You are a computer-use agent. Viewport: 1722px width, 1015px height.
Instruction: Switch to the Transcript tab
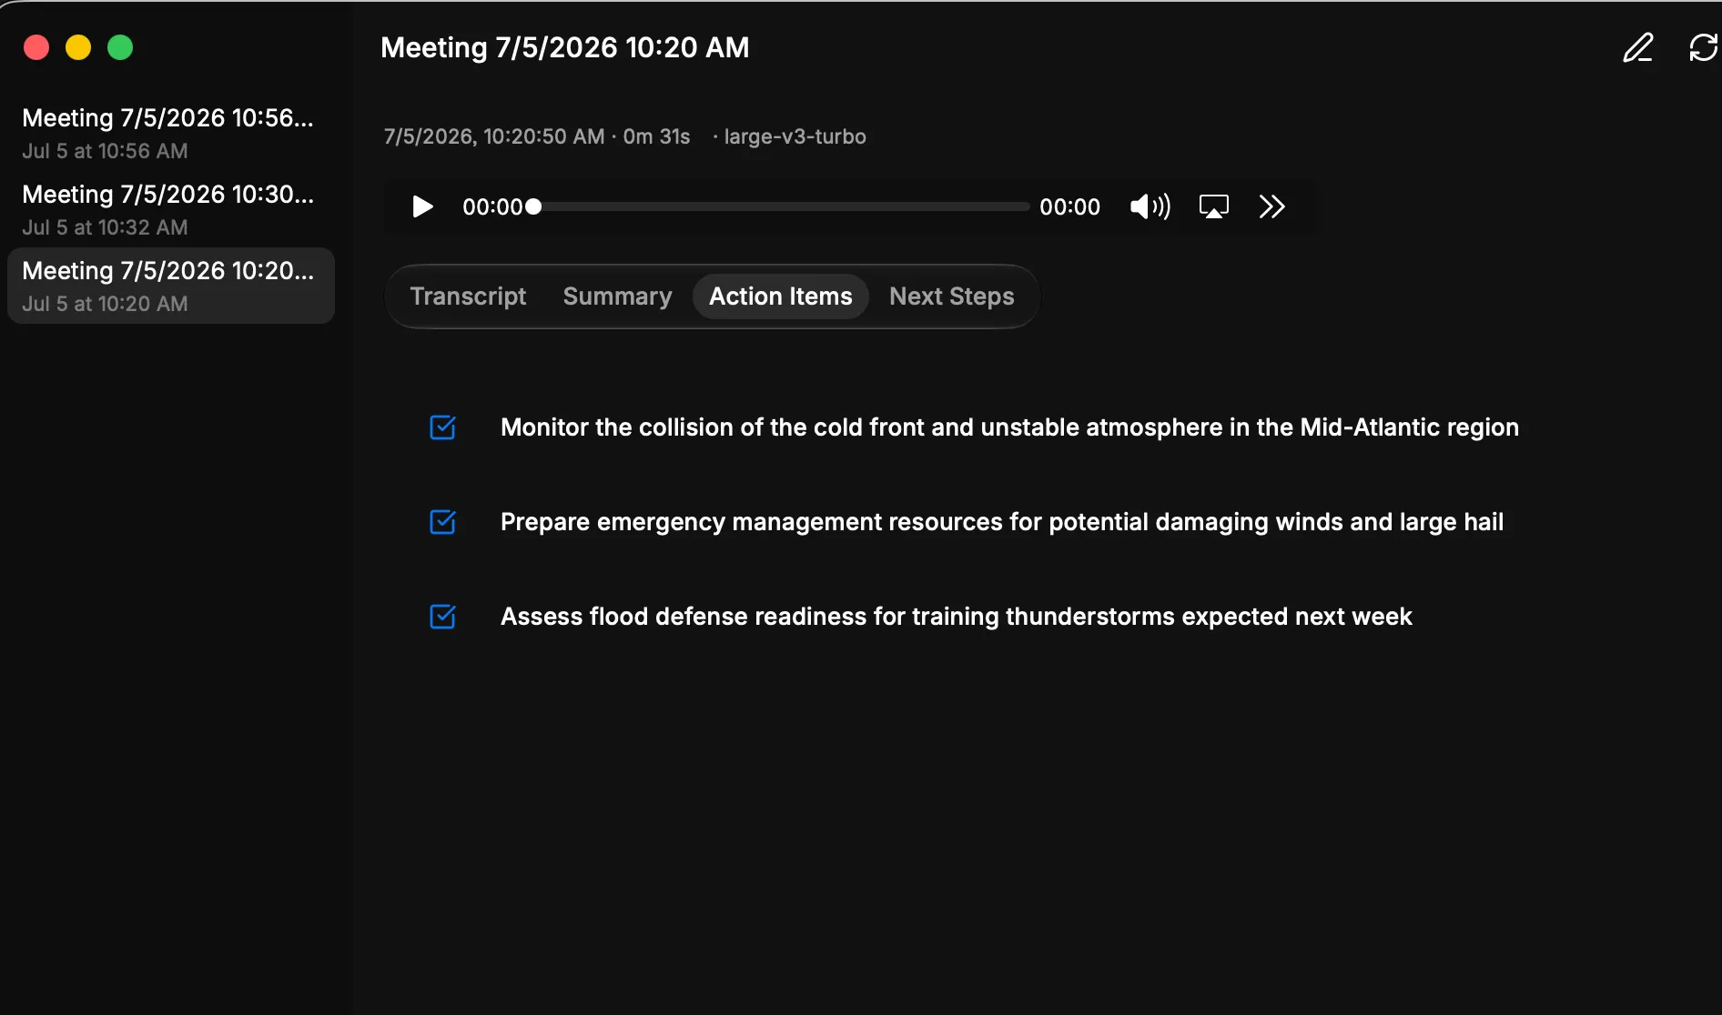[468, 296]
